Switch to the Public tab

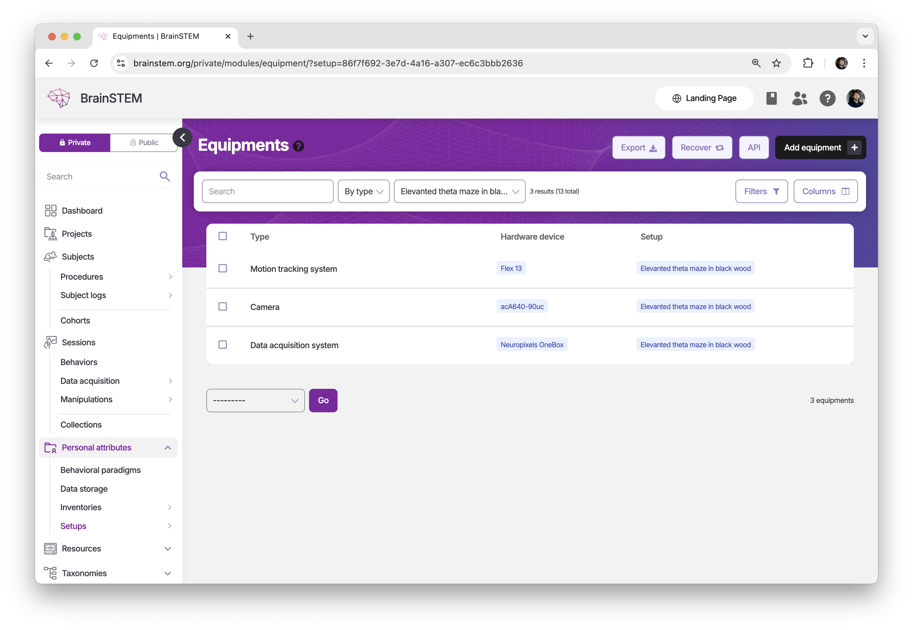click(144, 143)
